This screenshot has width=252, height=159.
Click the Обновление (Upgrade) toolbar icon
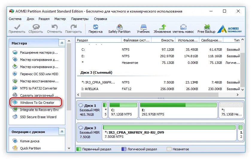162,27
